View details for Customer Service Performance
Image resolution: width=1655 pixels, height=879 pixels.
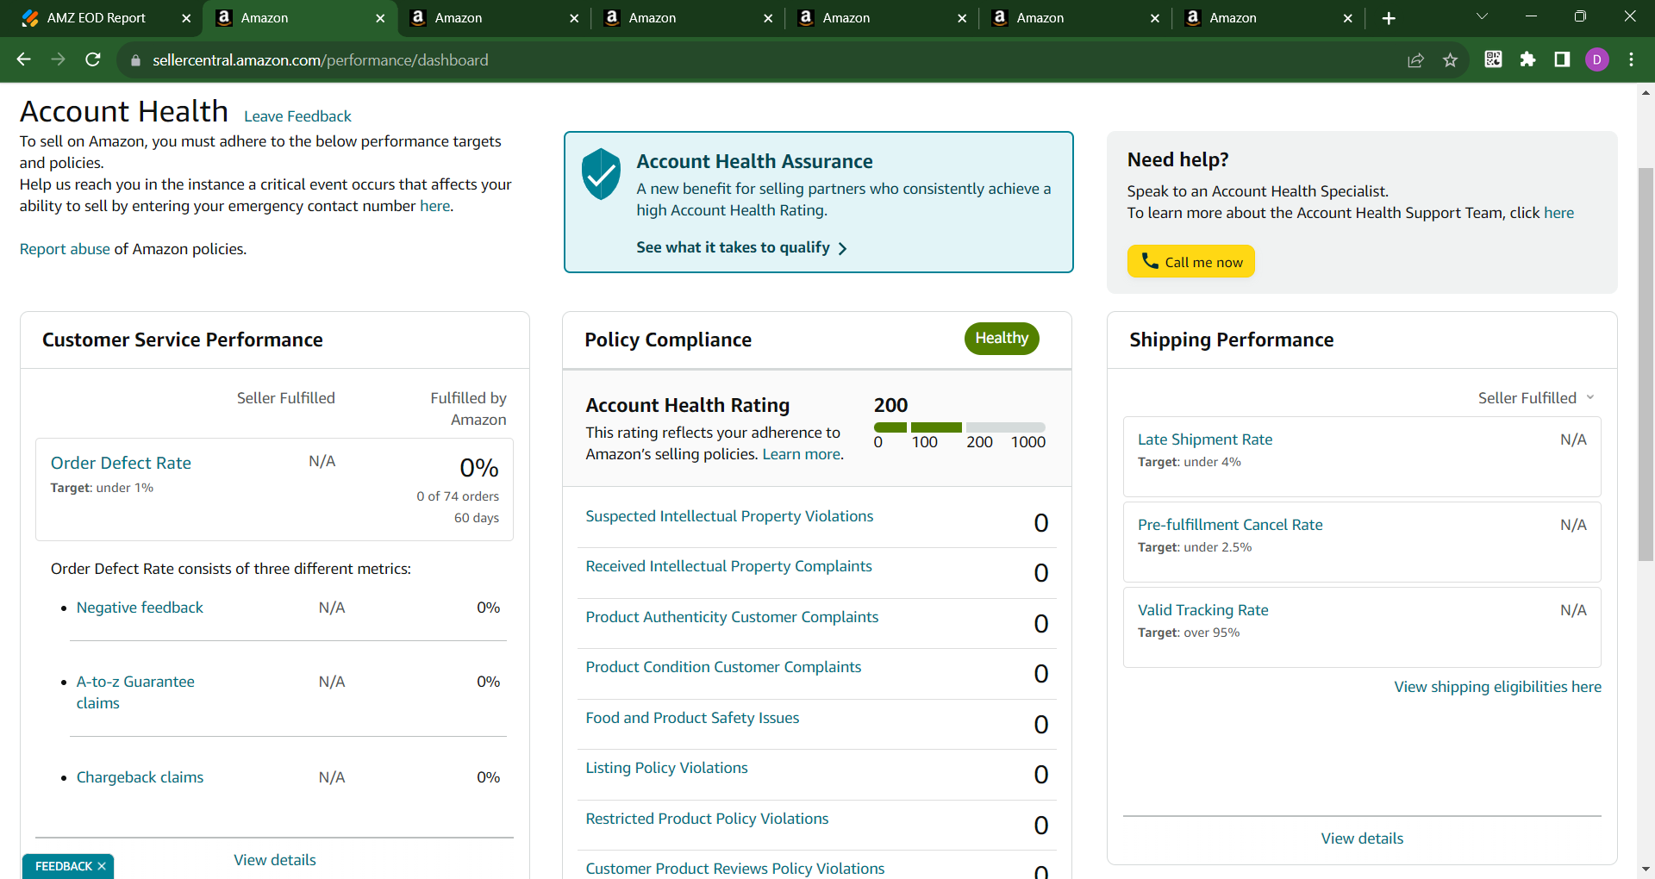[275, 860]
